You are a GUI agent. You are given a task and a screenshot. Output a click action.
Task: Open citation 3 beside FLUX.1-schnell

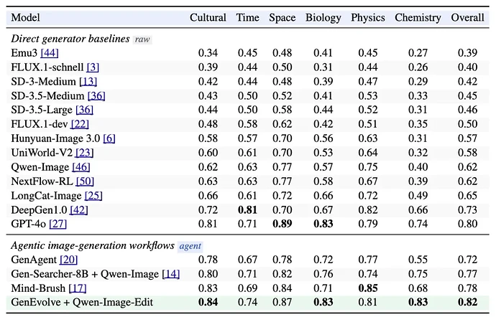click(93, 67)
